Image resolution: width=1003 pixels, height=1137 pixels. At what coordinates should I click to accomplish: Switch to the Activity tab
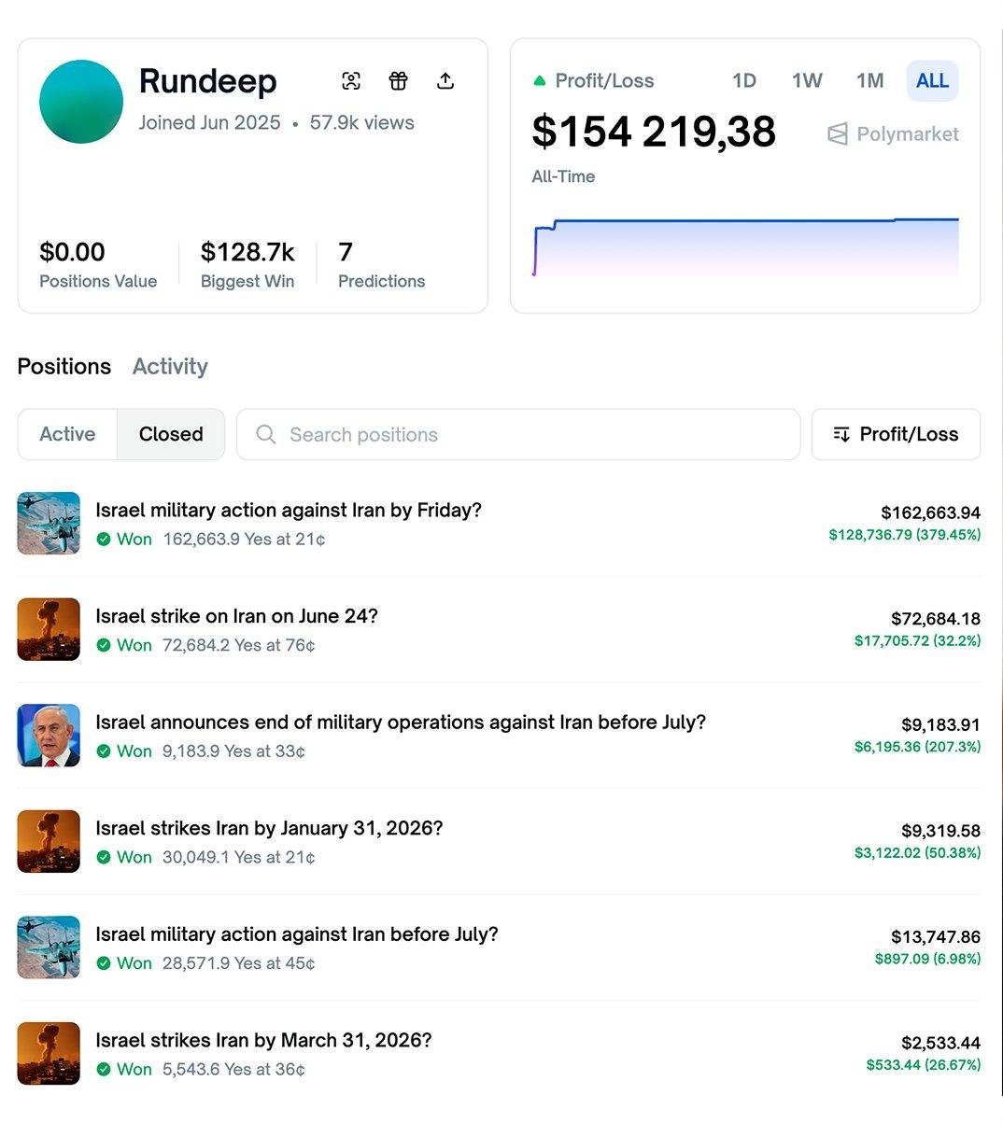(x=170, y=367)
